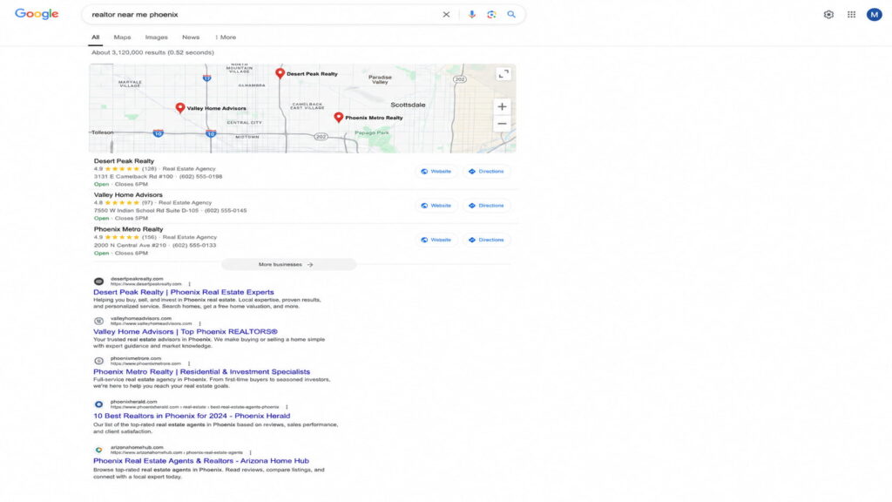892x502 pixels.
Task: Select Desert Peak Realty map pin
Action: (280, 73)
